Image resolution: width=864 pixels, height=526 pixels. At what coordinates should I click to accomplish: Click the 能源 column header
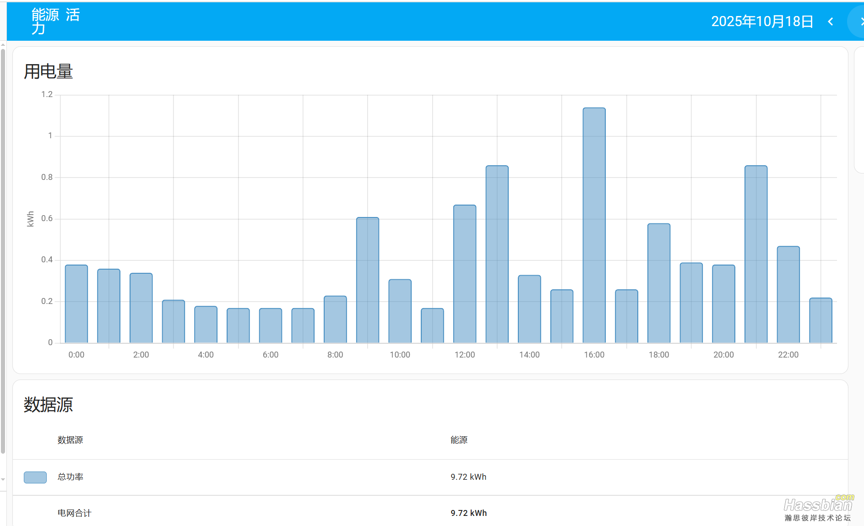click(x=459, y=440)
